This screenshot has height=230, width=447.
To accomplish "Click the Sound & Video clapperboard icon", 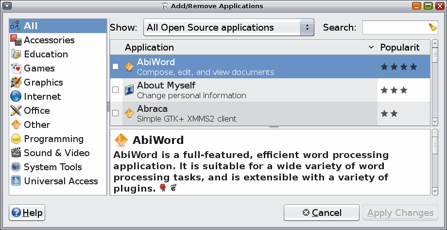I will pos(16,153).
